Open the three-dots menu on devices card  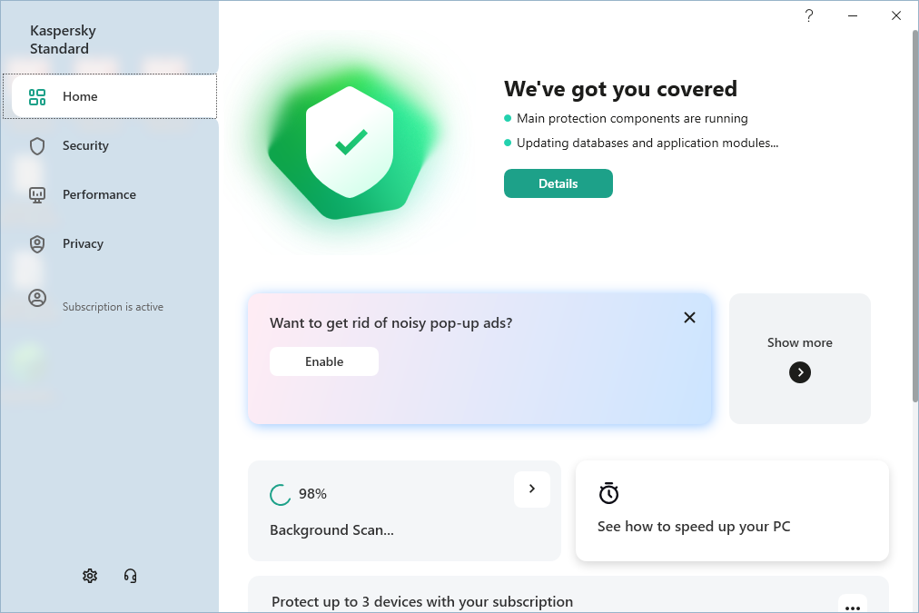point(852,606)
